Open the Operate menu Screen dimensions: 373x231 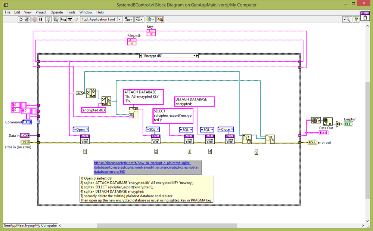[57, 12]
